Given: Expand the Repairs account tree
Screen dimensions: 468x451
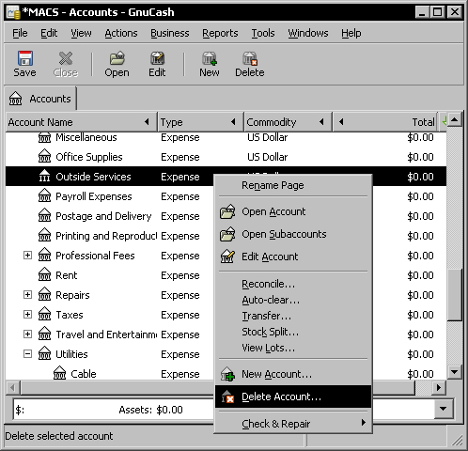Looking at the screenshot, I should tap(27, 295).
